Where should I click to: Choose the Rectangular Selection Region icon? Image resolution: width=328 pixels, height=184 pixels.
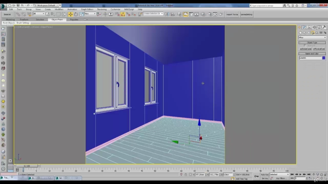pos(58,14)
